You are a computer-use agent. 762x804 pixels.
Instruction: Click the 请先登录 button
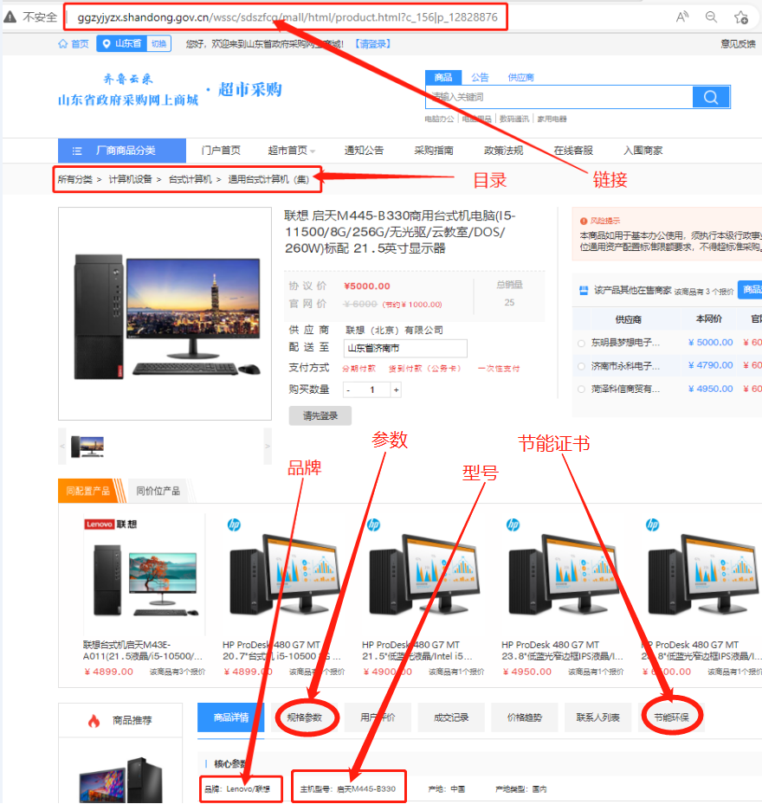tap(320, 415)
